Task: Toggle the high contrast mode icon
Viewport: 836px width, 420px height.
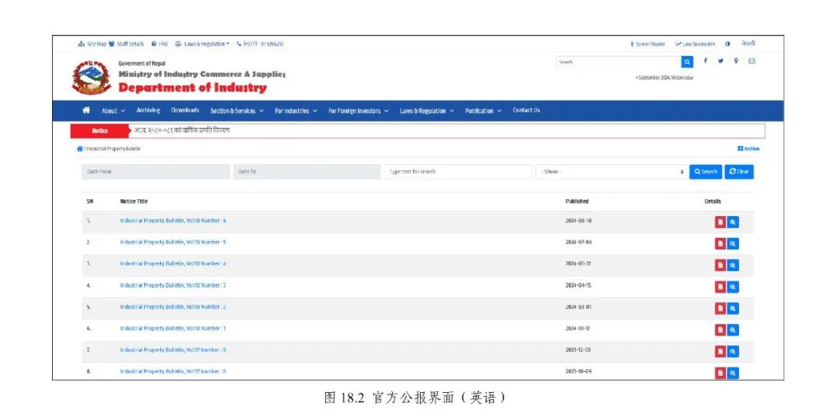Action: 727,44
